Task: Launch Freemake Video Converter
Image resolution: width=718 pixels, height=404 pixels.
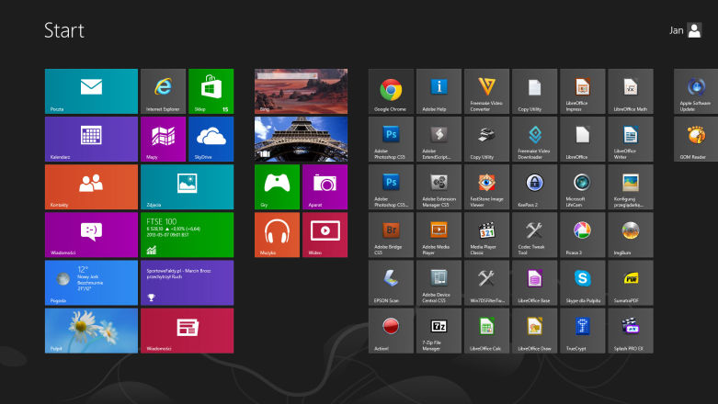Action: click(486, 91)
